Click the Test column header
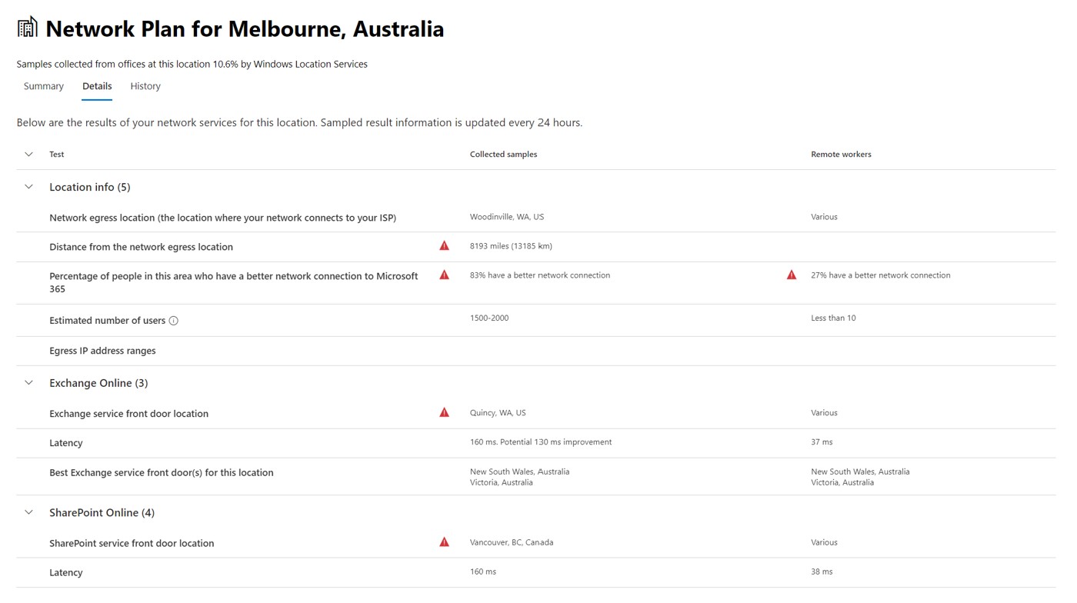 point(57,155)
